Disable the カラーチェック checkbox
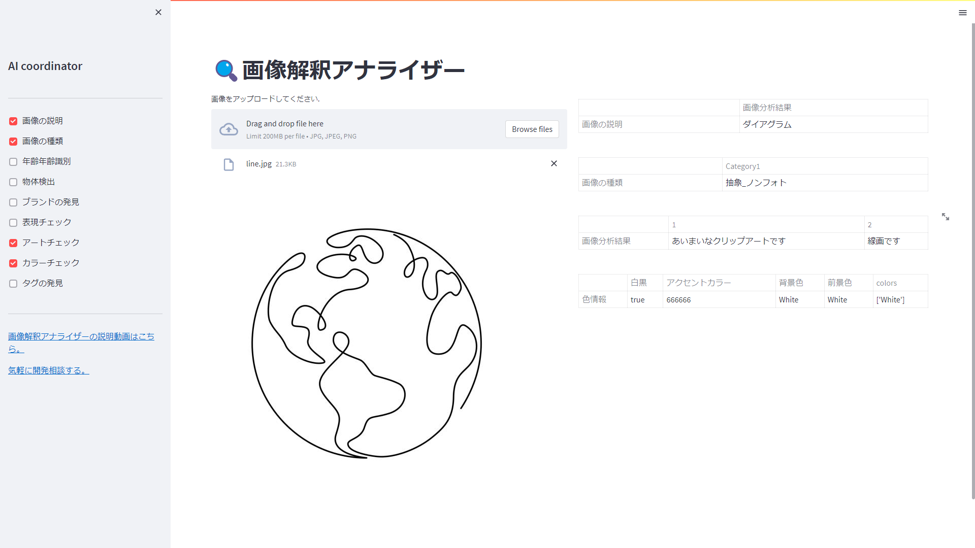 click(x=13, y=263)
